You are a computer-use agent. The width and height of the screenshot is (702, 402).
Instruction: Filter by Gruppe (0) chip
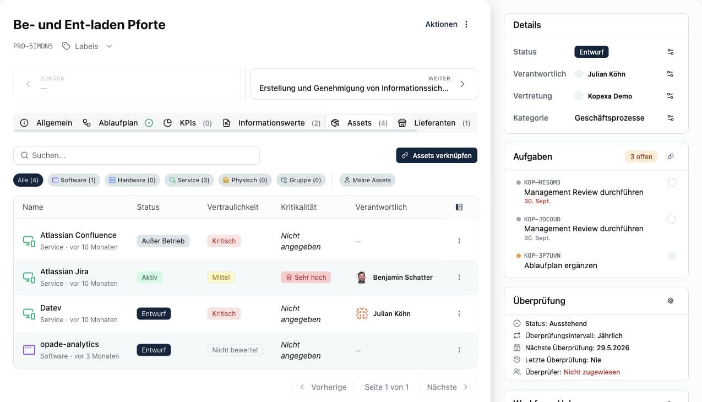[x=301, y=180]
